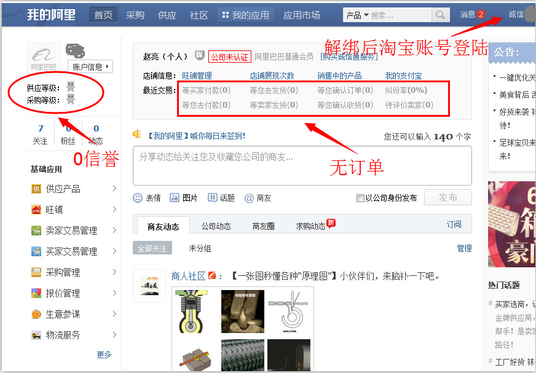Open the 店铺展现次数 link
Image resolution: width=536 pixels, height=373 pixels.
tap(272, 76)
